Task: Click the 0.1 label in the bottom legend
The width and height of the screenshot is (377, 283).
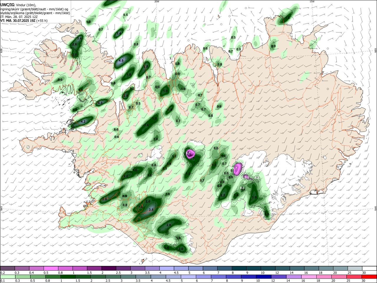Action: point(2,281)
